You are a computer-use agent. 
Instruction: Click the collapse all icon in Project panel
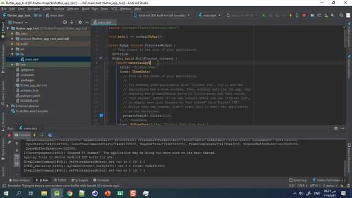[x=71, y=23]
